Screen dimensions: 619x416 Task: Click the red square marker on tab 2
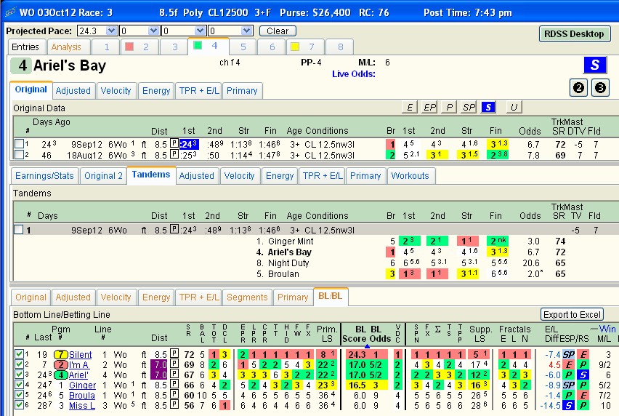129,47
